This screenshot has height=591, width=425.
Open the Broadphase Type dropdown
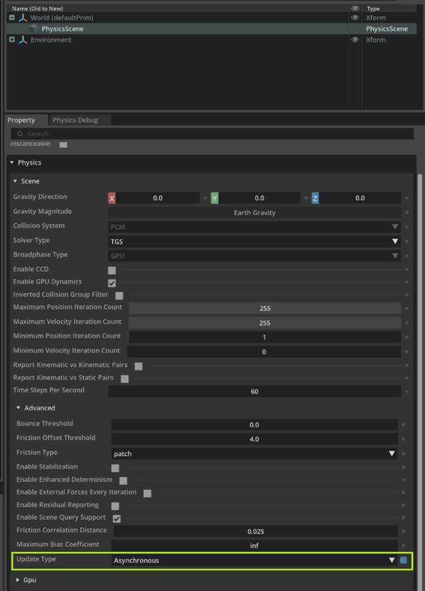tap(254, 256)
